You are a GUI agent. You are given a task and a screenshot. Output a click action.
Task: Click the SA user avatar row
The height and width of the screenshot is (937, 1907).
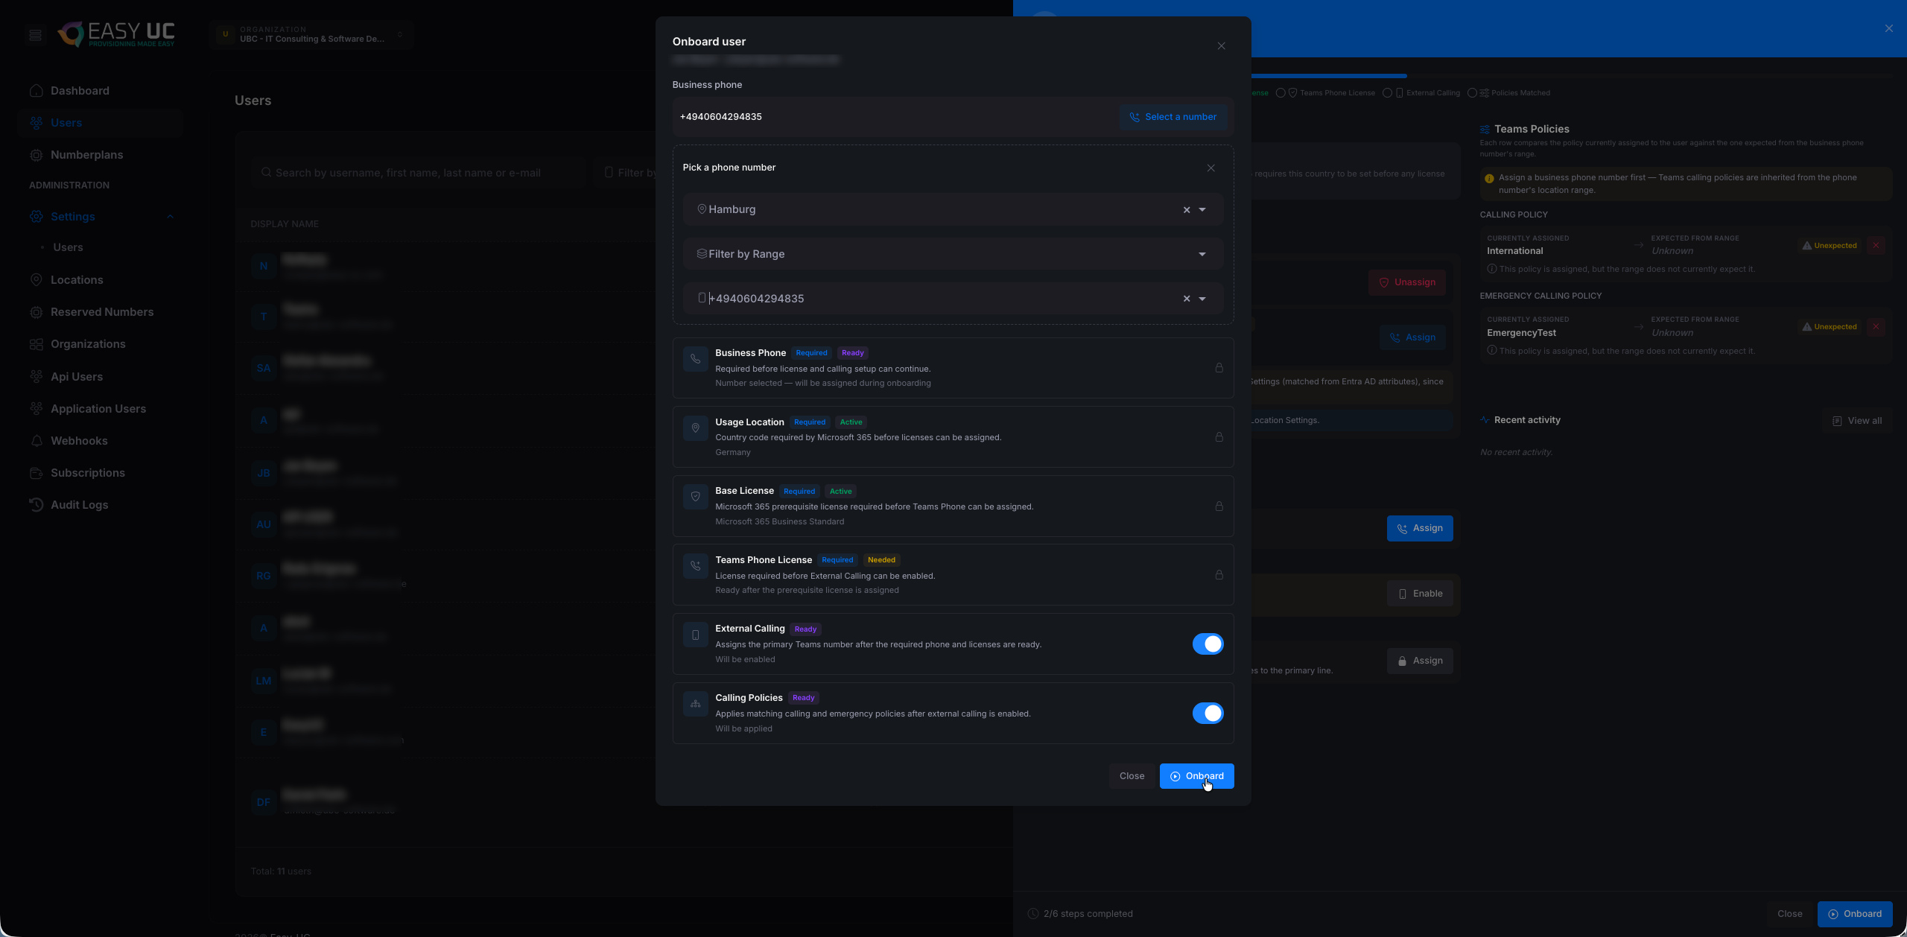(x=263, y=368)
